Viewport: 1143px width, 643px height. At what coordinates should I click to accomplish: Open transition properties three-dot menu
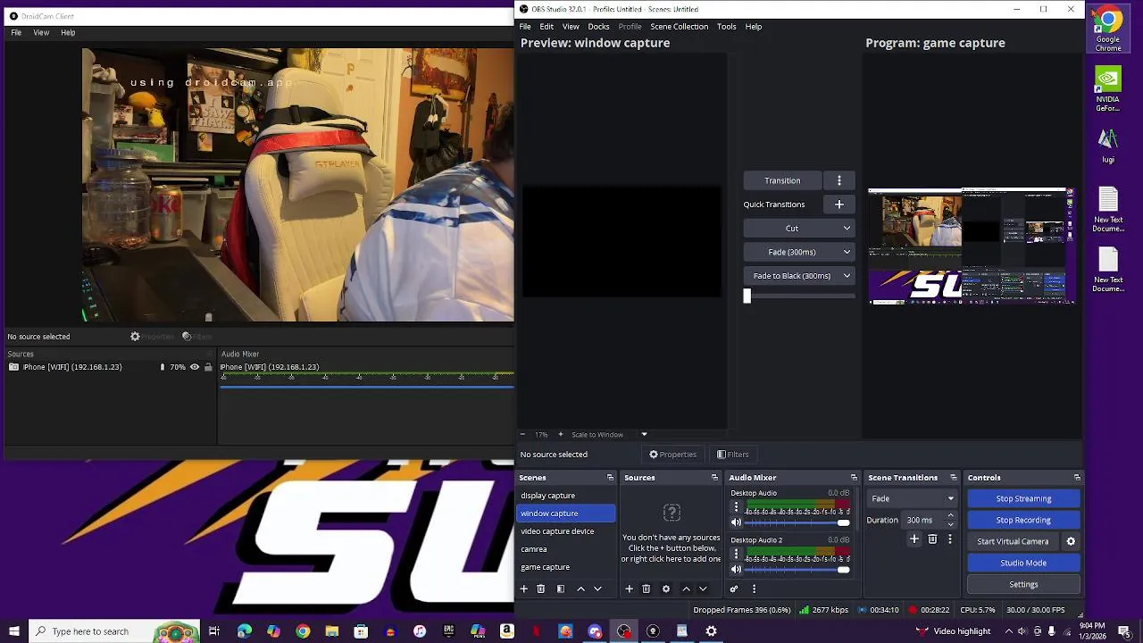949,539
